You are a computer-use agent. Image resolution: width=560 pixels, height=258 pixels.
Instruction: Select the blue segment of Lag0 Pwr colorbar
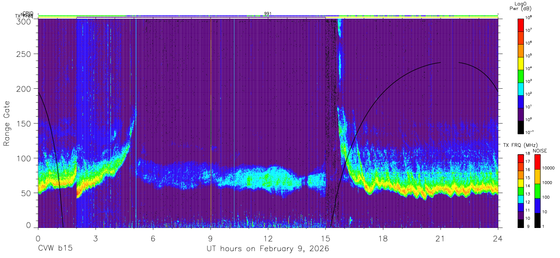[521, 101]
